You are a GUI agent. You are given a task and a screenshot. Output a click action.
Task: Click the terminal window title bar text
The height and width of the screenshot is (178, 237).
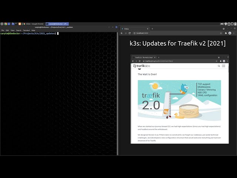[x=54, y=27]
